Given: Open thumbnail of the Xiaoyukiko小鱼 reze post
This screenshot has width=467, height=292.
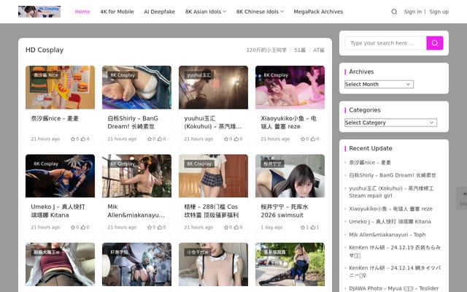Looking at the screenshot, I should pyautogui.click(x=290, y=88).
